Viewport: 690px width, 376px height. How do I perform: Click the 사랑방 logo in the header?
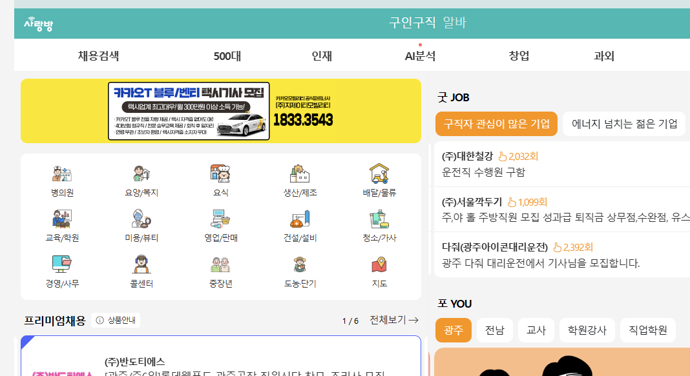[38, 24]
